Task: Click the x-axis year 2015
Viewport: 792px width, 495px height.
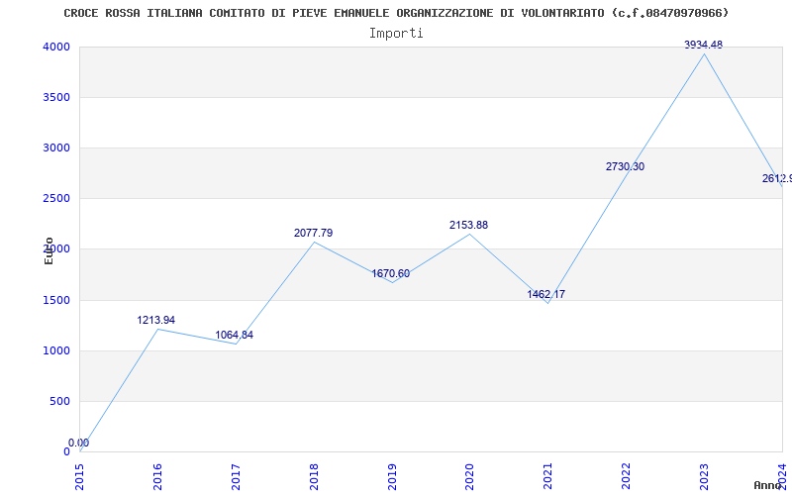Action: (x=79, y=477)
